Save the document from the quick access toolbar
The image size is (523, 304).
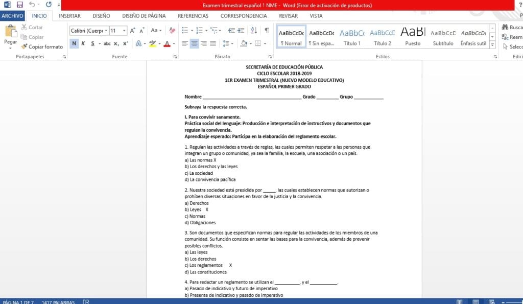click(x=18, y=4)
